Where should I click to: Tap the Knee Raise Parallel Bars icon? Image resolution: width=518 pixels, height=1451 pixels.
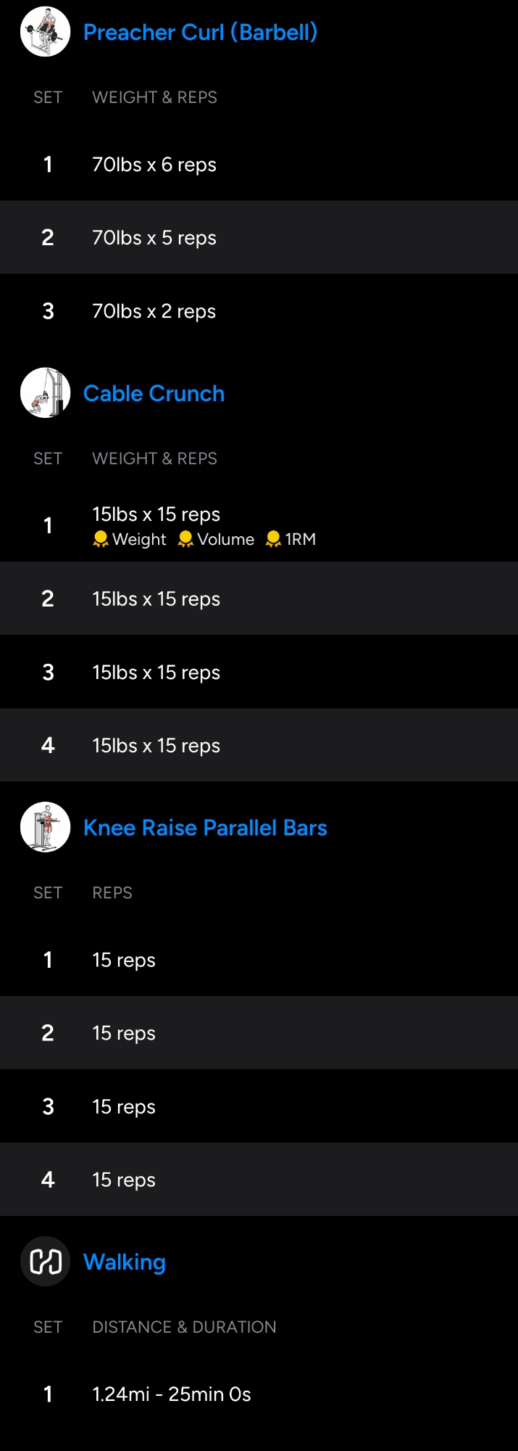click(x=45, y=827)
